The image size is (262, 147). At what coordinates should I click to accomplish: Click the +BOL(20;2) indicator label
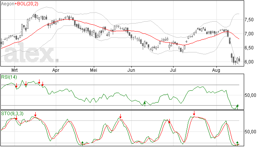click(x=27, y=4)
